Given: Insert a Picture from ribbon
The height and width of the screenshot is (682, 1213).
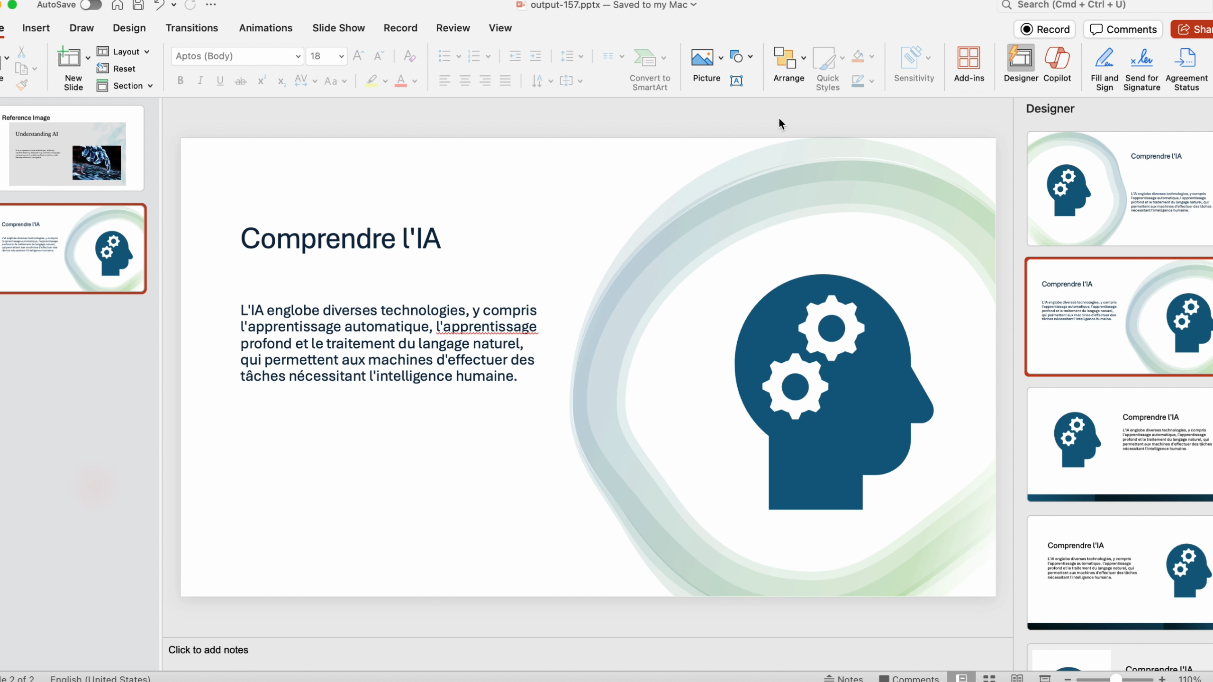Looking at the screenshot, I should 702,58.
